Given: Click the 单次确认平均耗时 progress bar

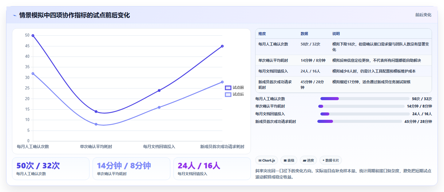Looking at the screenshot, I should (x=361, y=106).
